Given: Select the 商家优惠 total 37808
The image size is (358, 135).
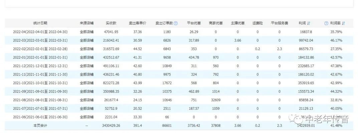Looking at the screenshot, I should click(215, 125).
